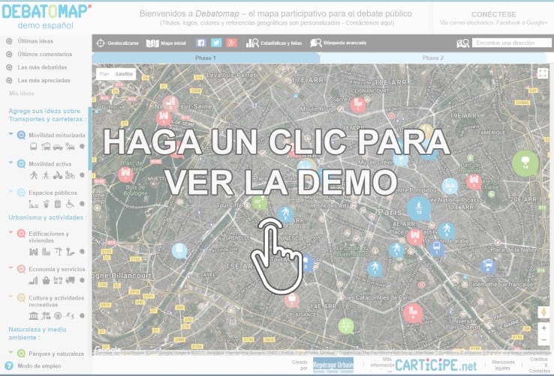Expand the Edificaciones y viviendas category

11,232
